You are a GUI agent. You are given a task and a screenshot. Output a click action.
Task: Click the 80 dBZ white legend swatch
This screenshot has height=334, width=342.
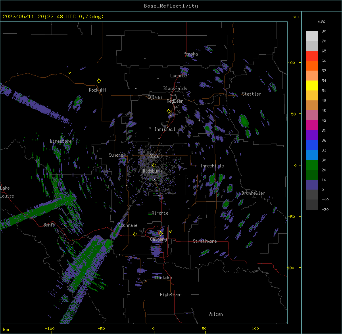(x=312, y=36)
